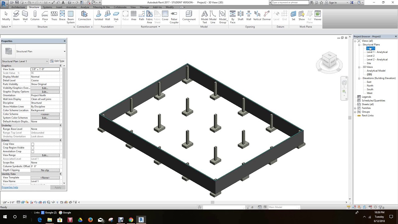Switch to the Massing & Site tab

101,7
